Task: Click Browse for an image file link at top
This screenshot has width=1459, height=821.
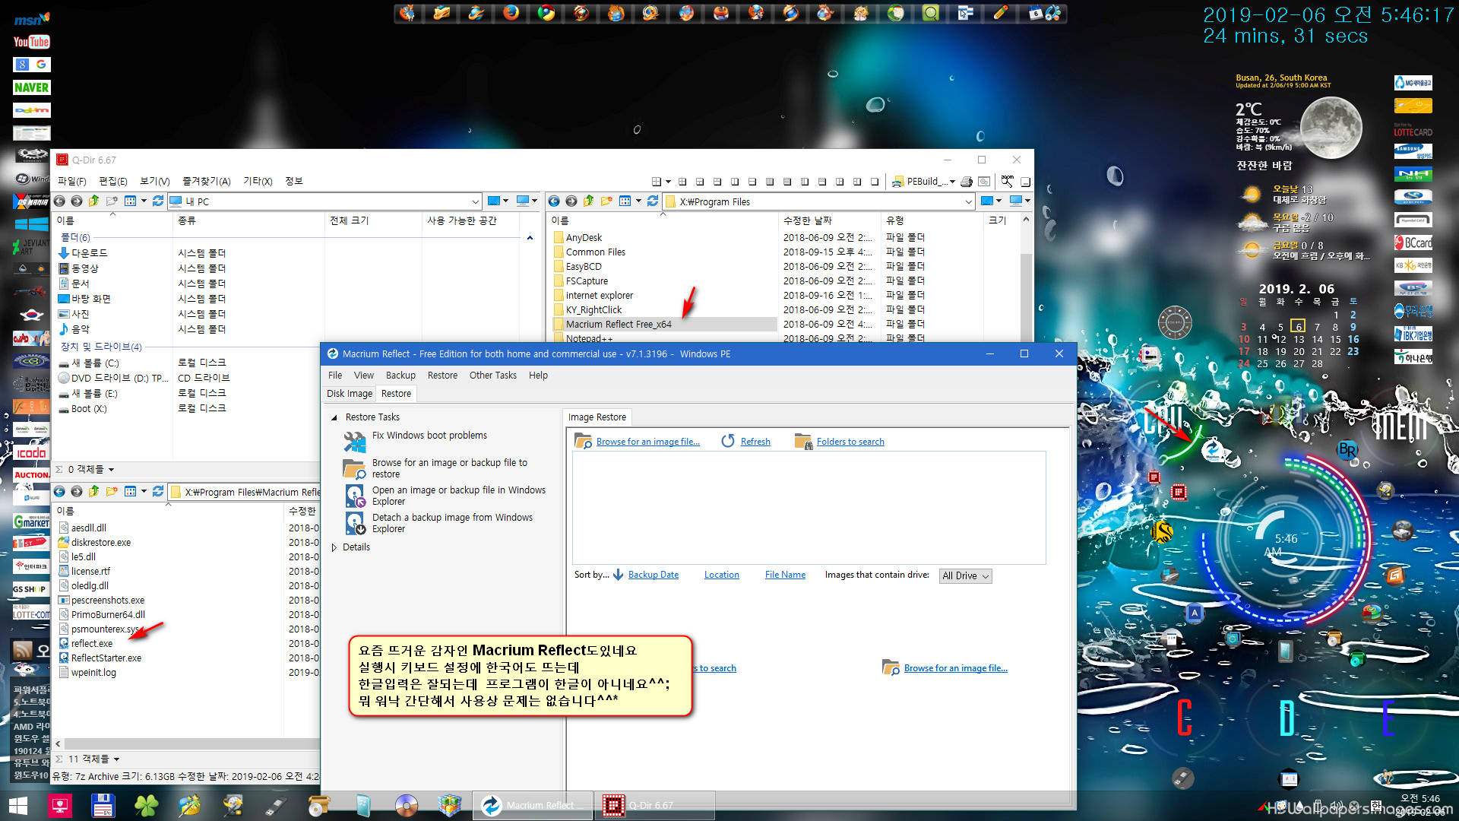Action: (x=647, y=442)
